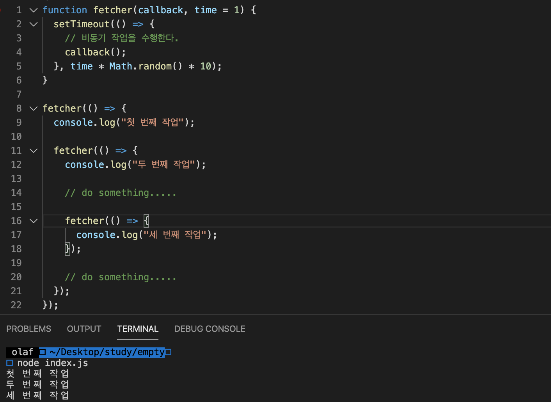551x402 pixels.
Task: Click line number 1 in the gutter
Action: 19,10
